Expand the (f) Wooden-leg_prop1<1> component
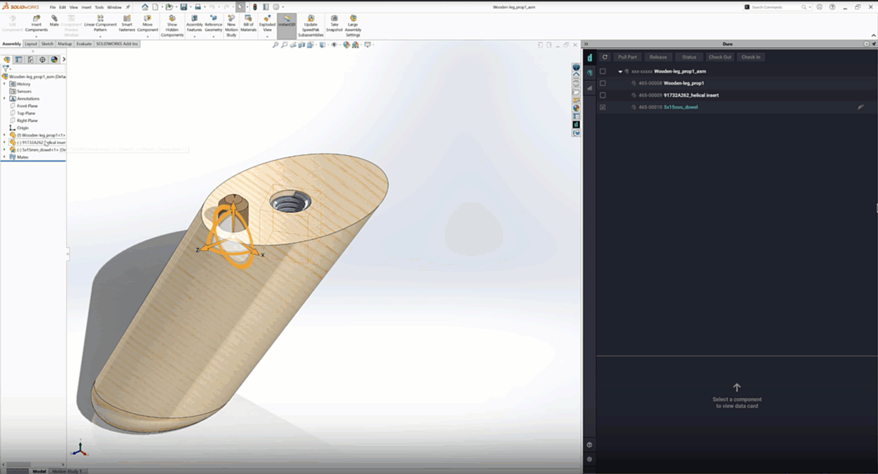Image resolution: width=878 pixels, height=474 pixels. [x=4, y=135]
